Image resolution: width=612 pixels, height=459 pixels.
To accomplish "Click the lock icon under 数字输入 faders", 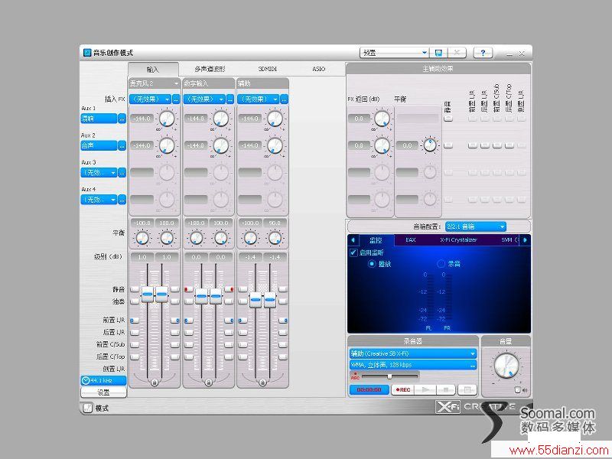I will point(208,382).
